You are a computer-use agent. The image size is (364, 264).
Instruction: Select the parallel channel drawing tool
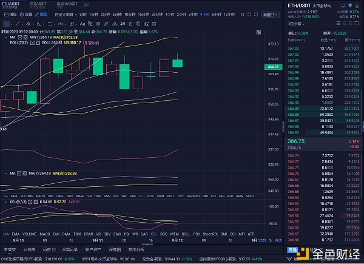click(28, 24)
